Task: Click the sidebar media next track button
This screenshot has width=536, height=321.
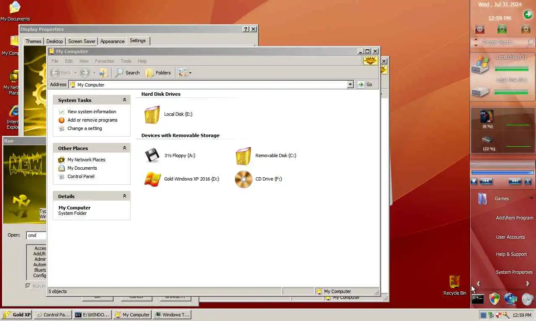Action: pos(515,181)
